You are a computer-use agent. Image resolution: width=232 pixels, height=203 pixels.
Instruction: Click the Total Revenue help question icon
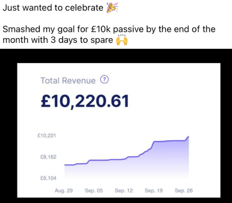coord(105,80)
